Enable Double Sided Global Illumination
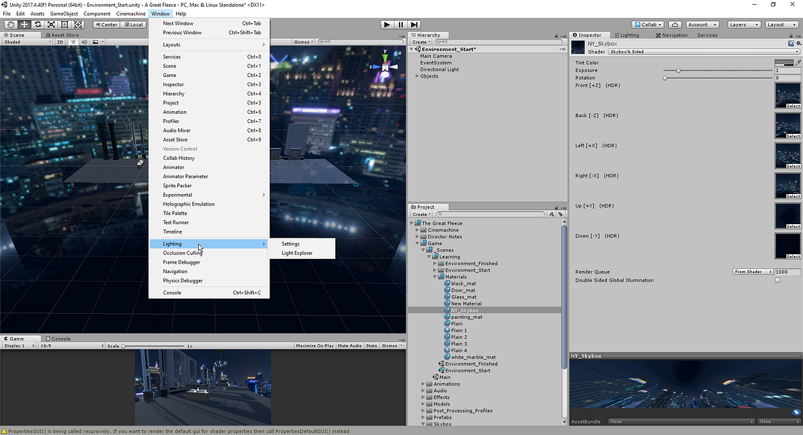The width and height of the screenshot is (803, 435). 777,280
